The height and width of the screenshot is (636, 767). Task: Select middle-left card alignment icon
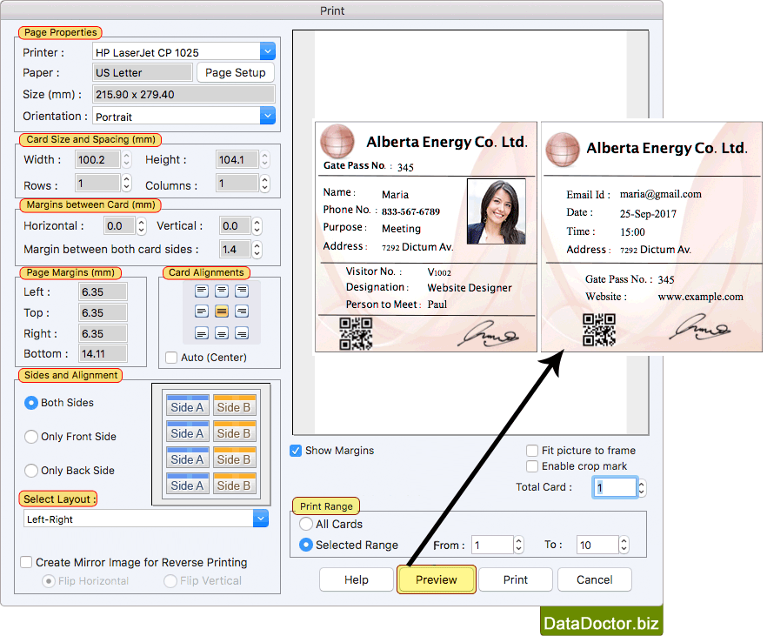tap(202, 311)
